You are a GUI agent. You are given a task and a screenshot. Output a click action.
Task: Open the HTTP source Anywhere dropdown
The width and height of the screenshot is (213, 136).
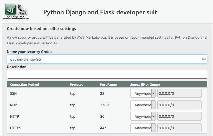pyautogui.click(x=143, y=116)
